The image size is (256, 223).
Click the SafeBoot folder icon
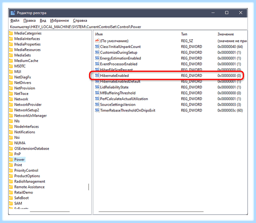tap(11, 198)
